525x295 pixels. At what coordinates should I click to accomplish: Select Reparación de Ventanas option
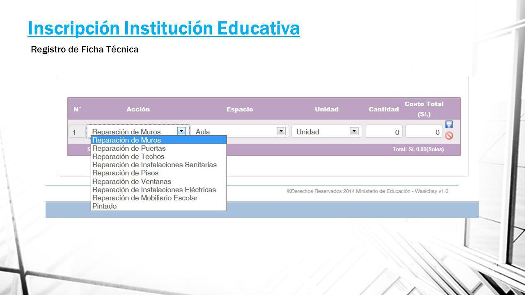tap(159, 182)
